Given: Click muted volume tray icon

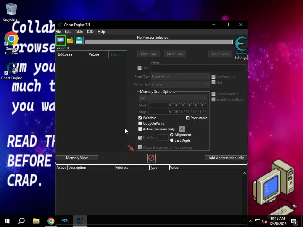Looking at the screenshot, I should 265,221.
